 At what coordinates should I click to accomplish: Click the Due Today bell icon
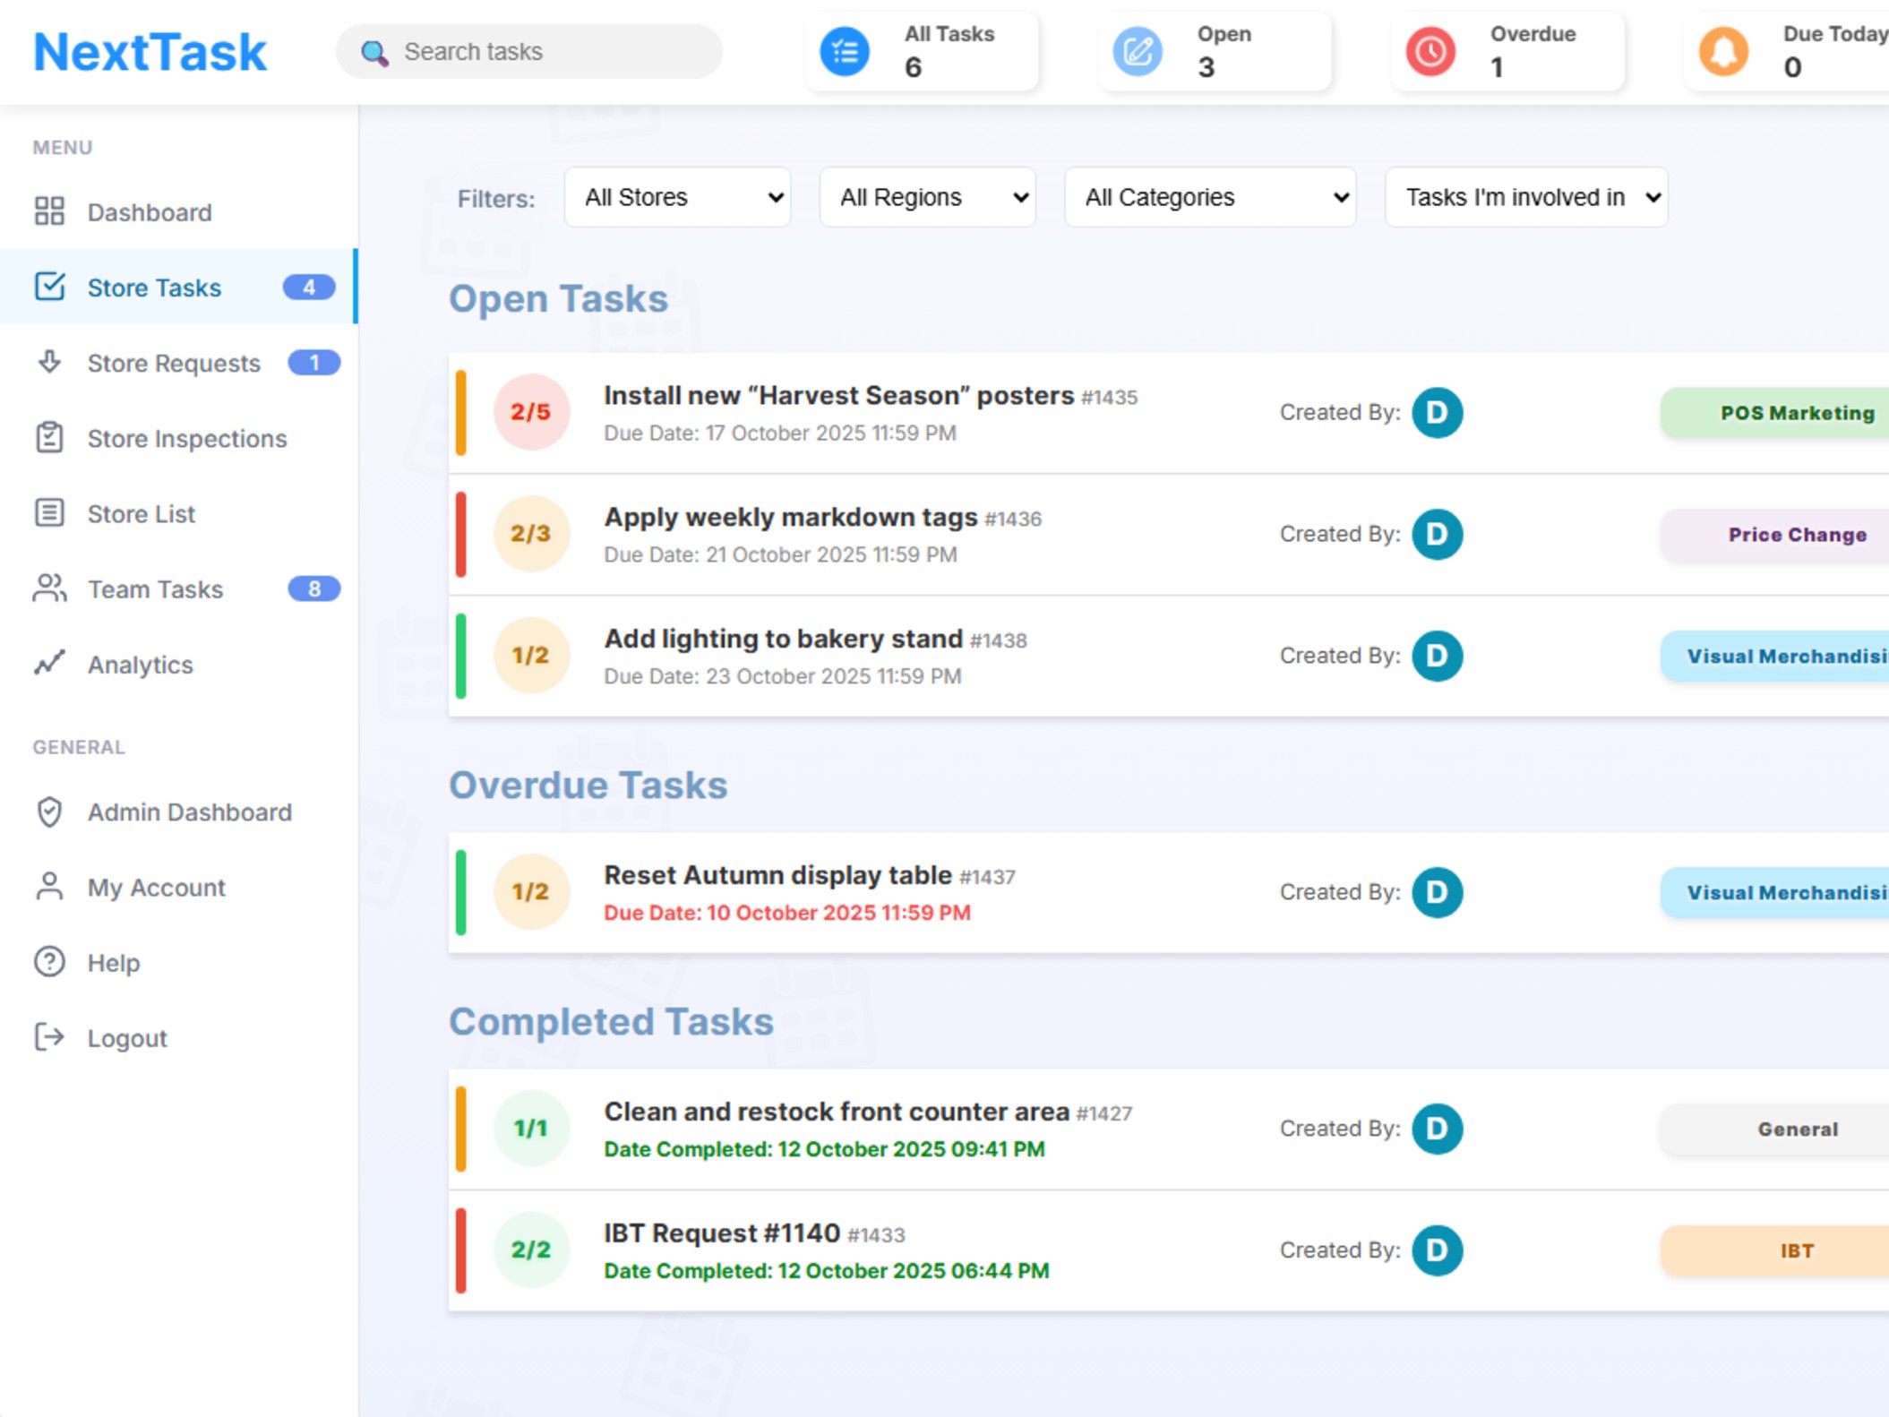tap(1723, 51)
